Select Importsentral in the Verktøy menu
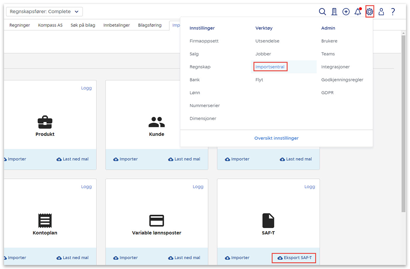410x269 pixels. (270, 67)
